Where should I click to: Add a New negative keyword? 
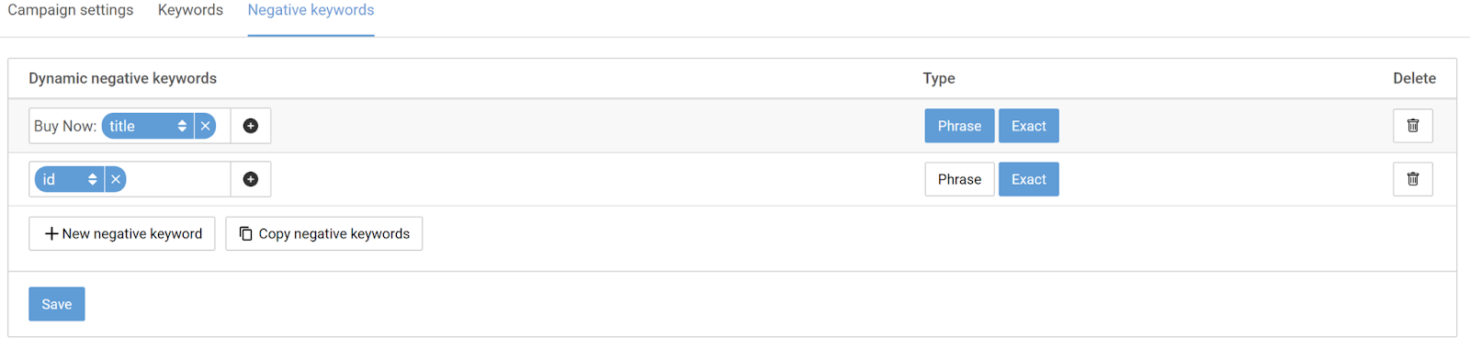pyautogui.click(x=122, y=233)
